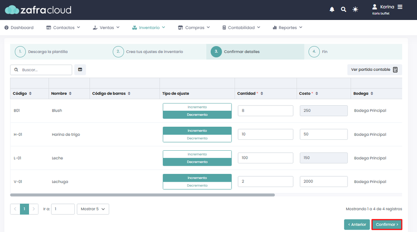The image size is (417, 232).
Task: Switch Lechuga adjustment to Decremento
Action: (x=197, y=186)
